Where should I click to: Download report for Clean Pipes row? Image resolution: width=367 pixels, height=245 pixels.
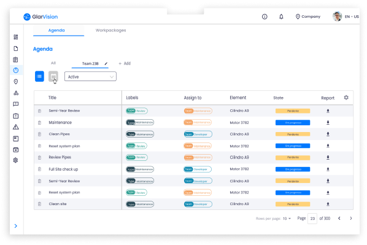[x=328, y=134]
